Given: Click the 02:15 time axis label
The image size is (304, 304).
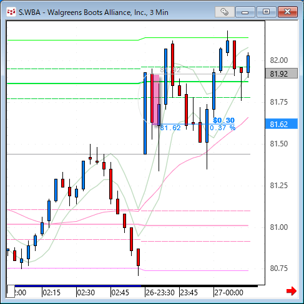Looking at the screenshot, I should click(52, 293).
